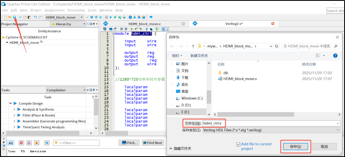Click the Open file folder icon
Image resolution: width=345 pixels, height=157 pixels.
10,17
